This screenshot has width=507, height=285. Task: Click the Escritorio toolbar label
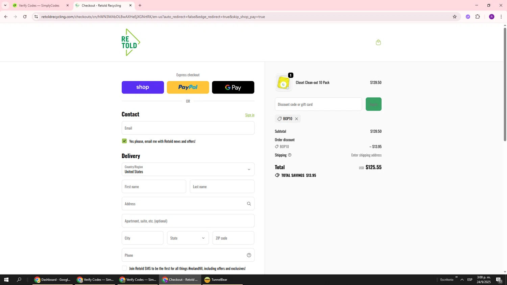pyautogui.click(x=447, y=280)
